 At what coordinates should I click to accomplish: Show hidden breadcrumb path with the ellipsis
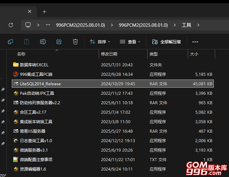[48, 25]
